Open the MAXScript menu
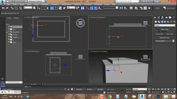The image size is (177, 99). 98,4
